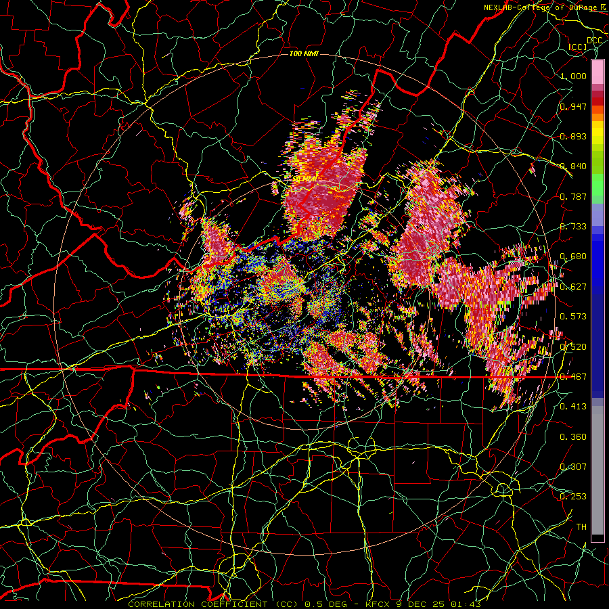Image resolution: width=609 pixels, height=609 pixels.
Task: Click the 50 NMI range ring label
Action: pos(305,179)
